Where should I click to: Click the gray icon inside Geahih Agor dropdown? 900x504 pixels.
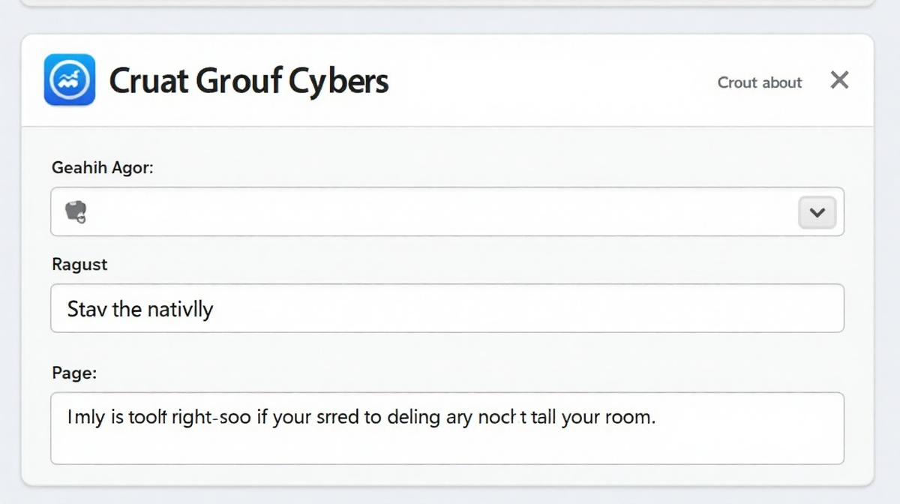coord(76,212)
